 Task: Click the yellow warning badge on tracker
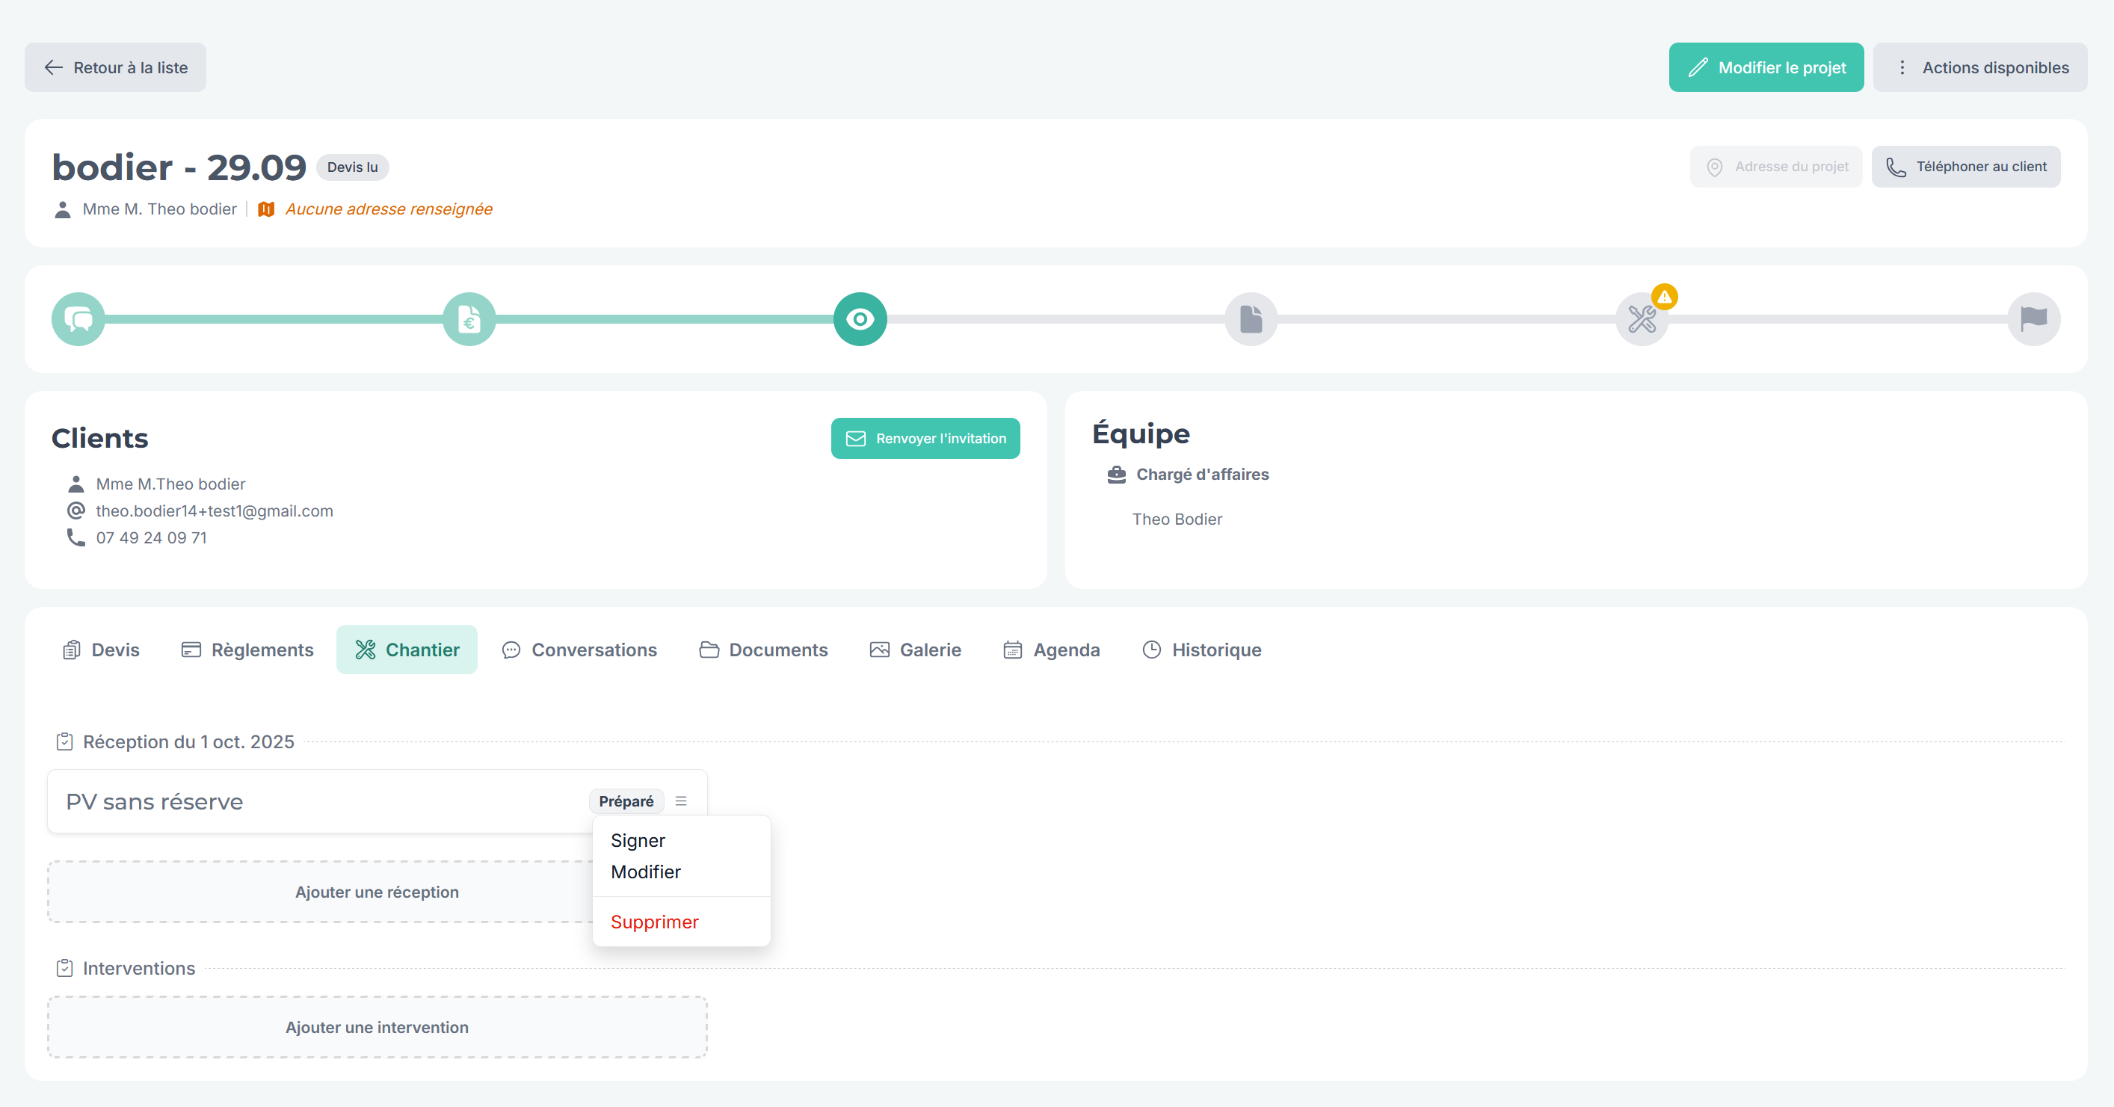pos(1664,296)
